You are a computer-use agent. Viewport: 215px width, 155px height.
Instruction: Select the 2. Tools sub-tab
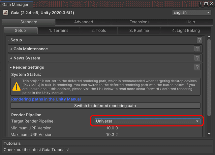tap(99, 31)
